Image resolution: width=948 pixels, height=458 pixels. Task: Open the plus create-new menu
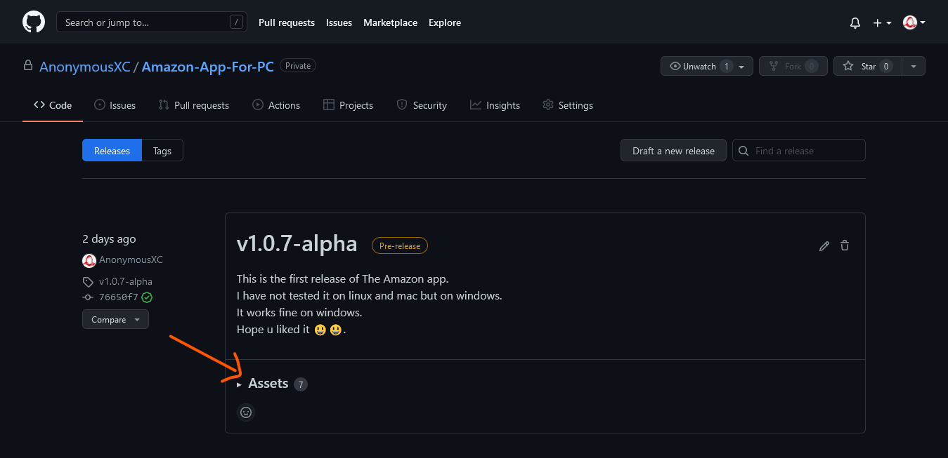882,22
